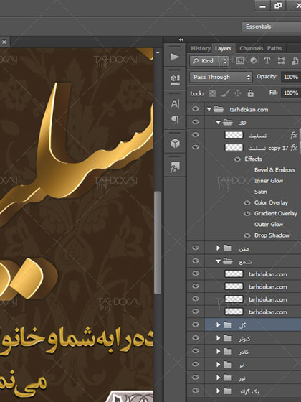
Task: Open the Paths tab
Action: click(274, 48)
